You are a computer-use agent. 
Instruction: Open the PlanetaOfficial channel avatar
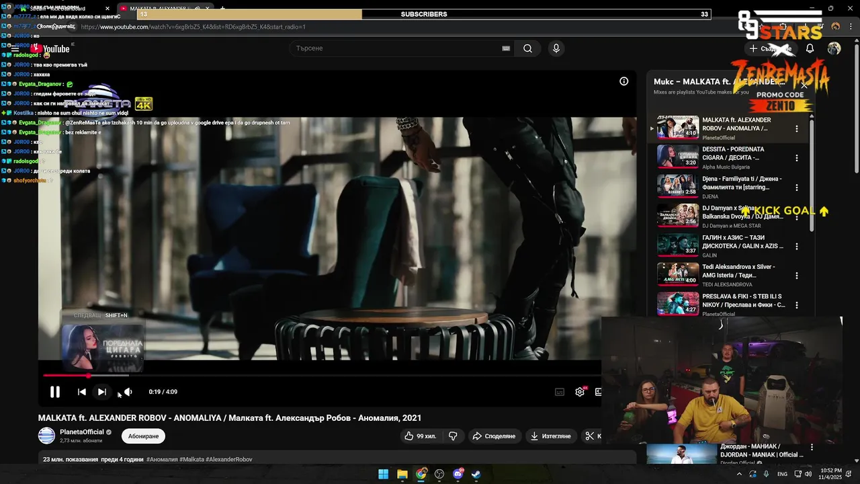(46, 436)
